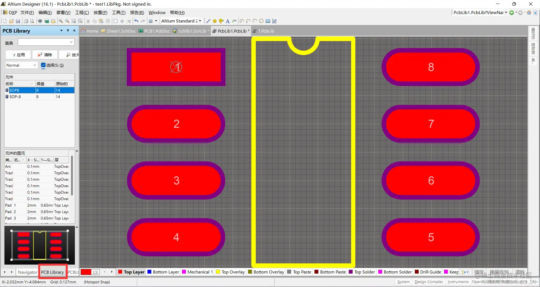Click the green back navigation arrow
This screenshot has width=540, height=287.
[512, 12]
